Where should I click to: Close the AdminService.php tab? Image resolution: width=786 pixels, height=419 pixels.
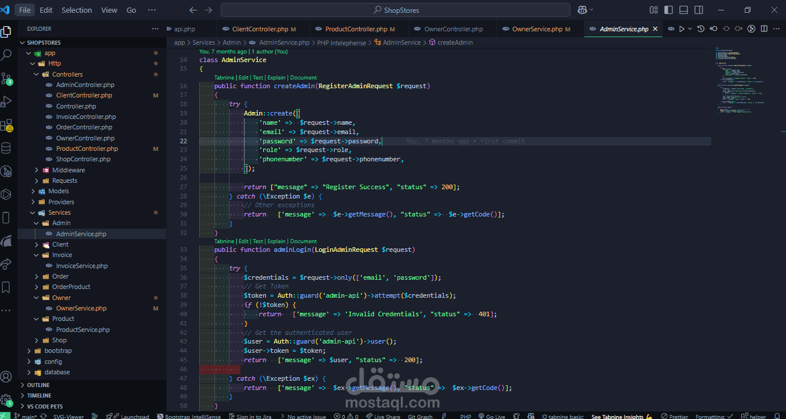tap(655, 29)
